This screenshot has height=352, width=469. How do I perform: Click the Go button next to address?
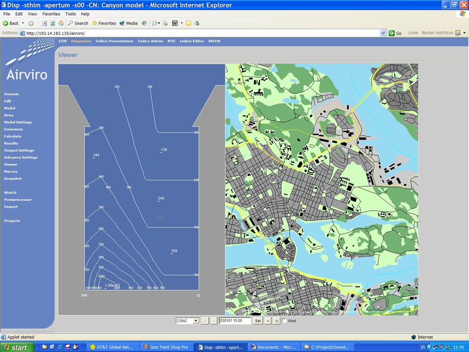[395, 33]
